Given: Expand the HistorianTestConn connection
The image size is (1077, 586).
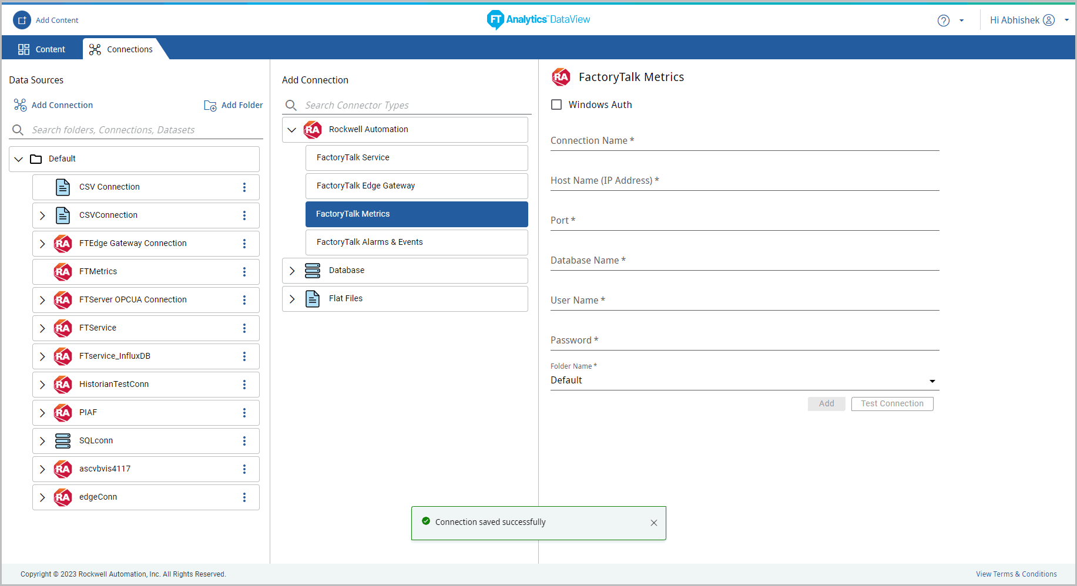Looking at the screenshot, I should (42, 385).
